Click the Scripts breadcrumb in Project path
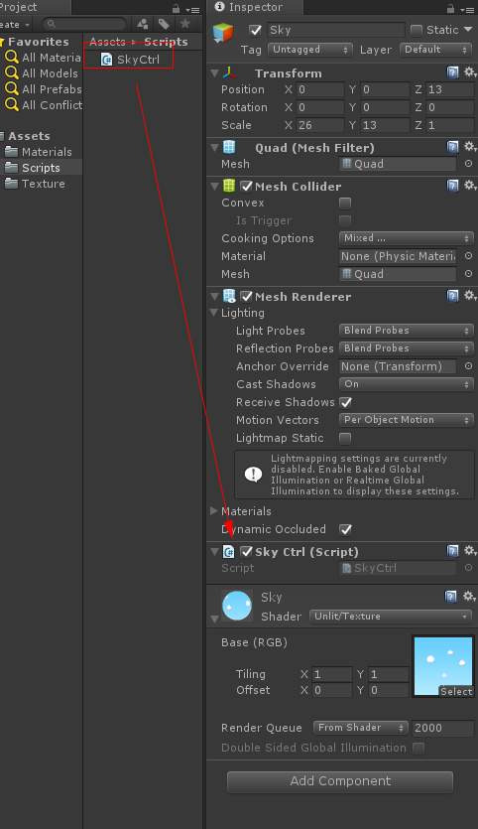Image resolution: width=478 pixels, height=829 pixels. [x=166, y=42]
